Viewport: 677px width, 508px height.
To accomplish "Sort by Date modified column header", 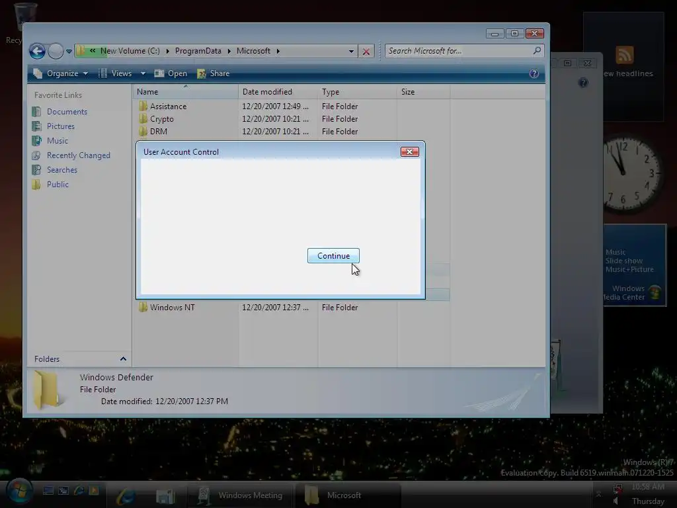I will tap(278, 91).
